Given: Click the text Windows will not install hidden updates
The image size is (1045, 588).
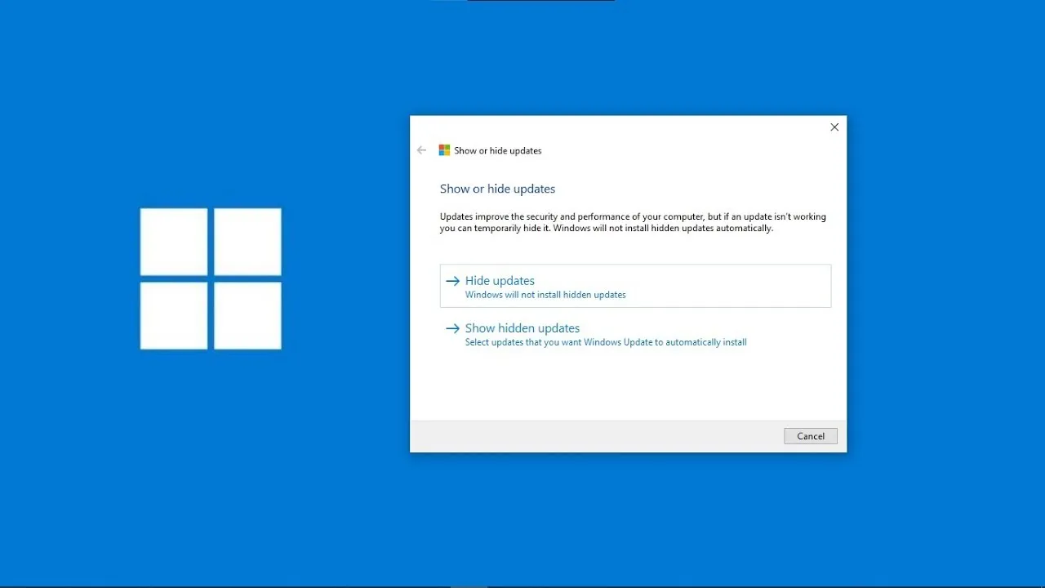Looking at the screenshot, I should [x=545, y=295].
